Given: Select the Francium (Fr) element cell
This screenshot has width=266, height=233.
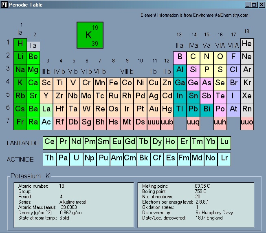Looking at the screenshot, I should 20,122.
